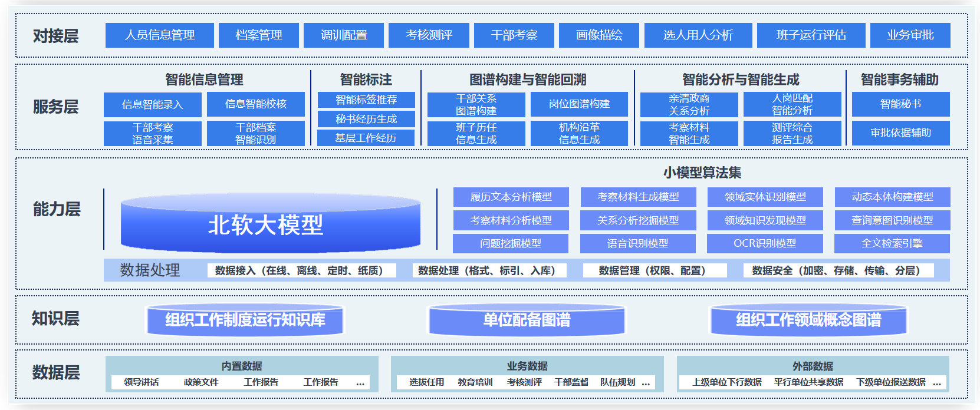The width and height of the screenshot is (980, 410).
Task: Open the 智能秘书 box
Action: coord(901,104)
